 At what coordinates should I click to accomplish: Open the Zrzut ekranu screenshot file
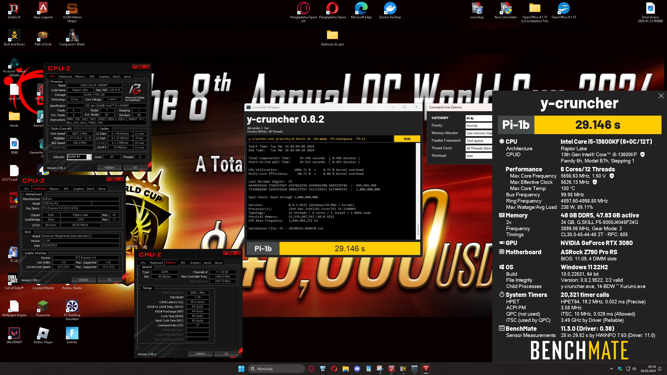coord(650,12)
